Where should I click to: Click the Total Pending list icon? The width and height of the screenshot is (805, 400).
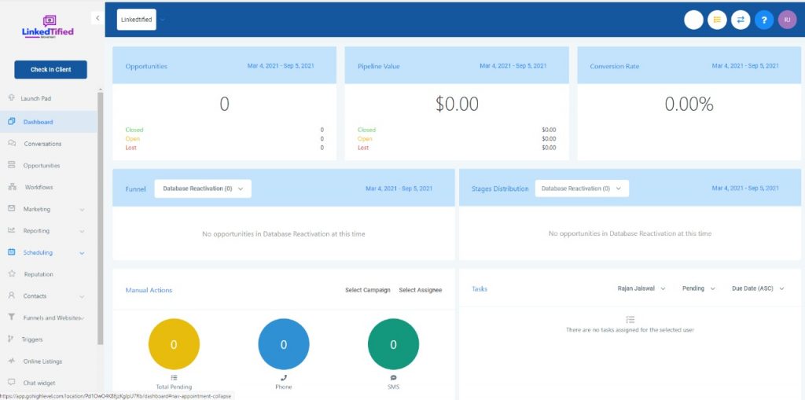[x=174, y=377]
